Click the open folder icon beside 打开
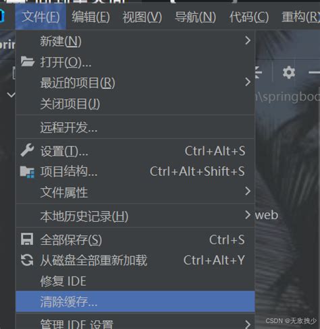The image size is (320, 329). (28, 62)
